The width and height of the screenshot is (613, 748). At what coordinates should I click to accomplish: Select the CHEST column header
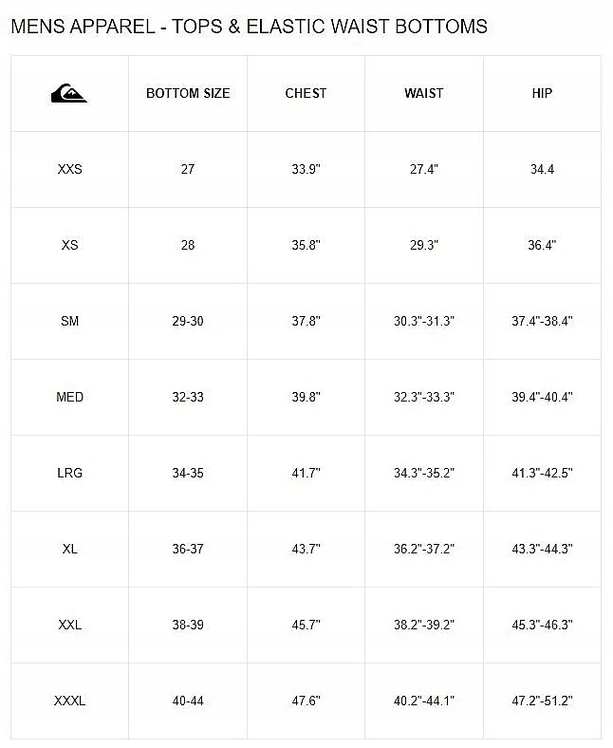click(x=306, y=93)
